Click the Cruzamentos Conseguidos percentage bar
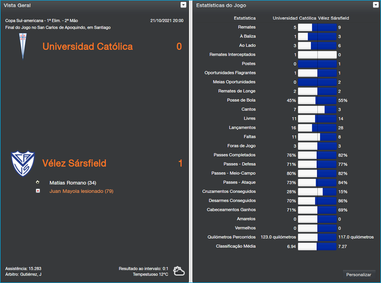 [x=317, y=191]
